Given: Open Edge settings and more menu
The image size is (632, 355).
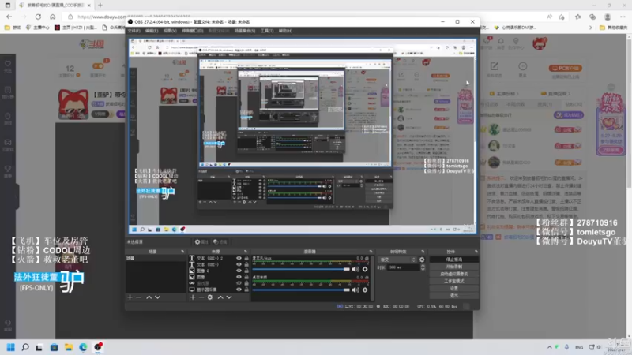Looking at the screenshot, I should (623, 17).
